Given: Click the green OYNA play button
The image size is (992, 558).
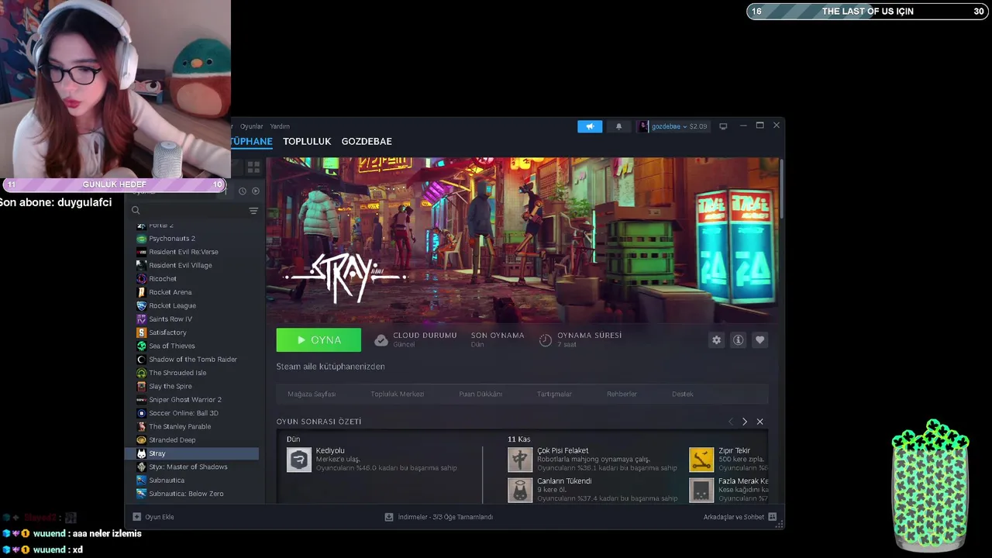Looking at the screenshot, I should click(x=319, y=340).
